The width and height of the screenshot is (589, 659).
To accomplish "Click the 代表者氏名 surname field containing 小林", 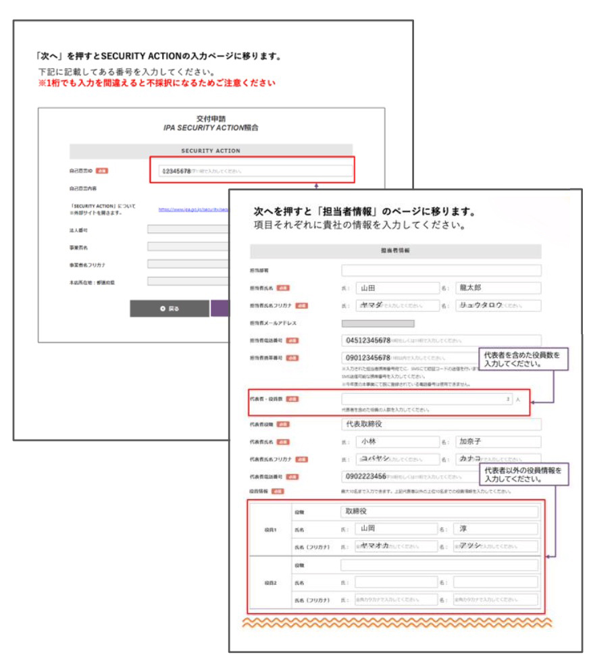I will click(x=397, y=442).
